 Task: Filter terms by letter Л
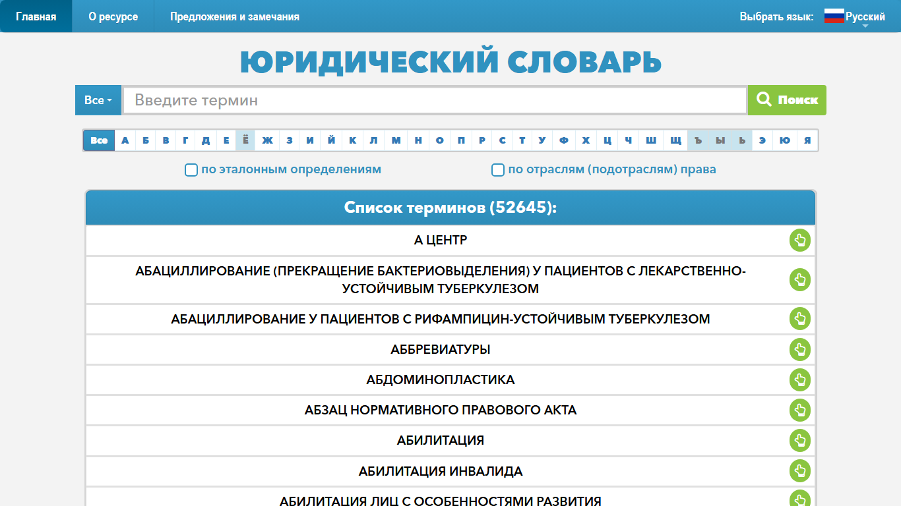tap(373, 140)
